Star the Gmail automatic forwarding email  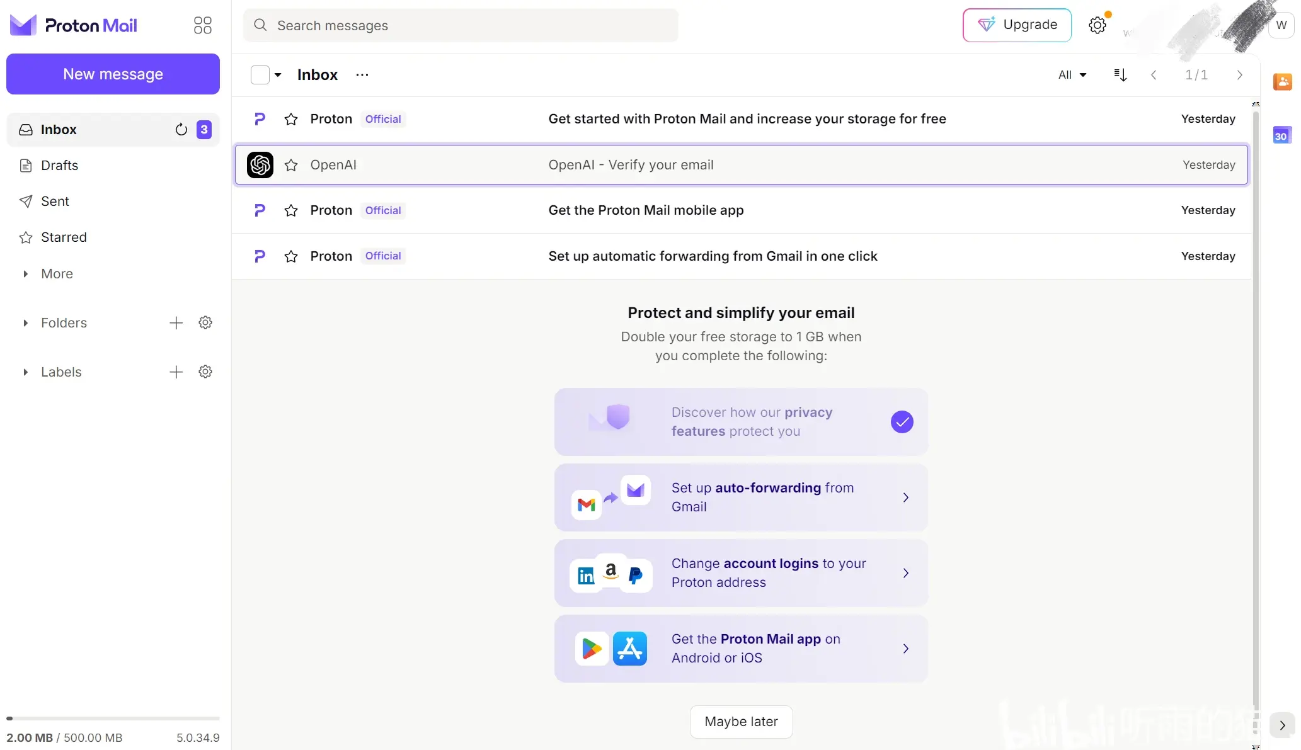point(290,256)
